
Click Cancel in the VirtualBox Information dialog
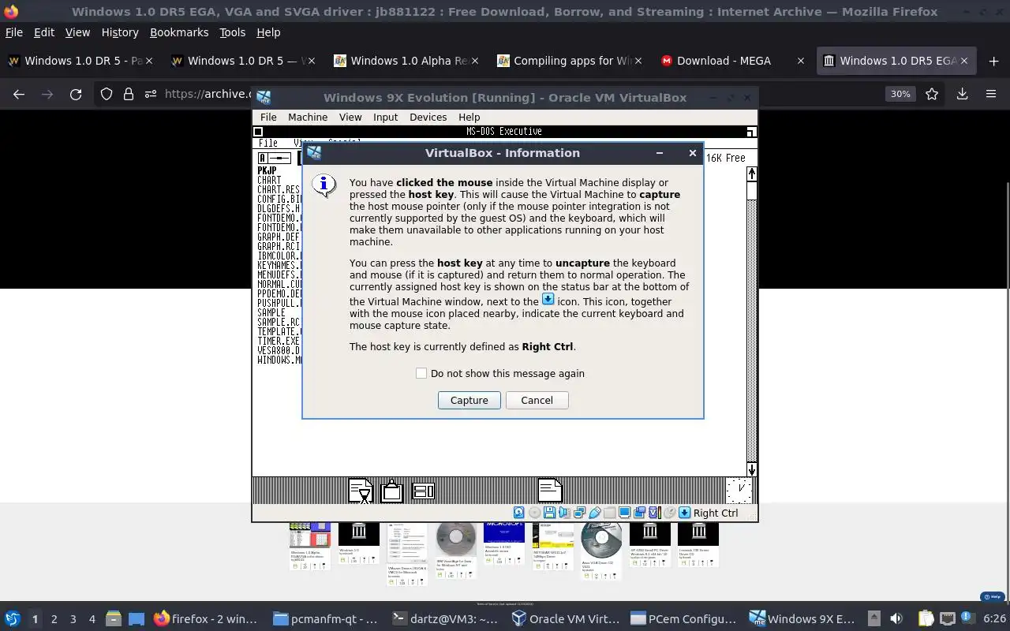[x=537, y=400]
